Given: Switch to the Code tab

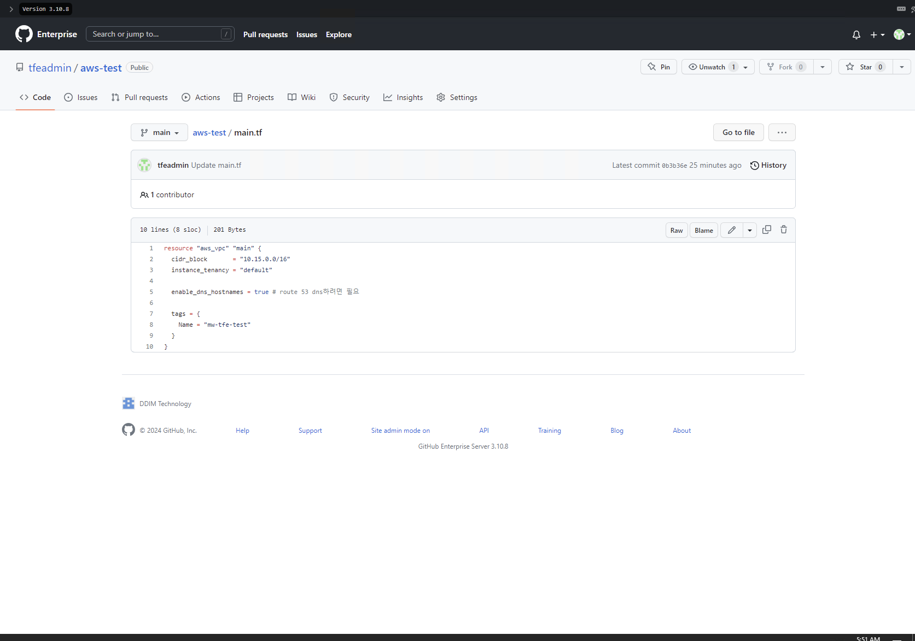Looking at the screenshot, I should pos(35,97).
